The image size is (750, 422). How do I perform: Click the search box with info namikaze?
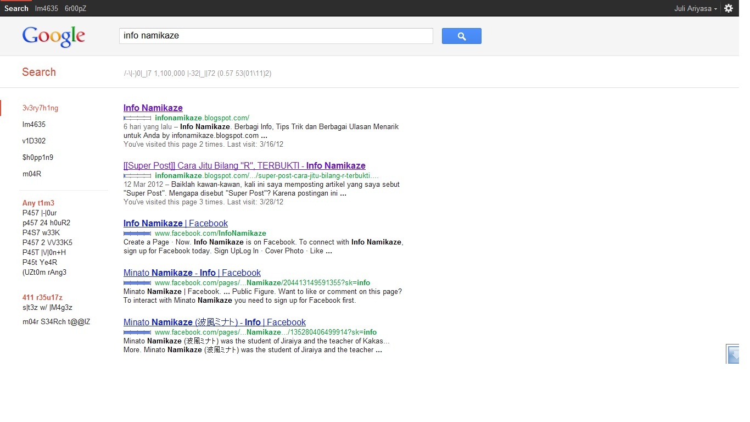click(x=276, y=36)
